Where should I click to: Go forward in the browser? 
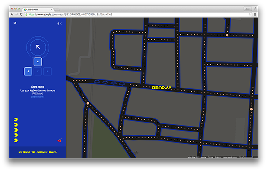tap(17, 14)
